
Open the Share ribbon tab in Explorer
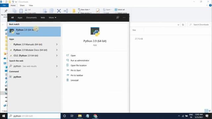[22, 5]
